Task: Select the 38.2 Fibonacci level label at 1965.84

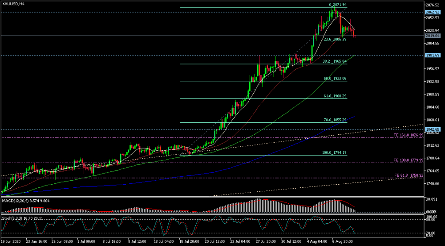Action: tap(335, 61)
